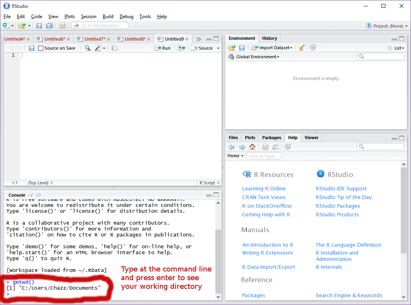The image size is (411, 305).
Task: Save workspace with Environment pane disk icon
Action: [x=242, y=48]
